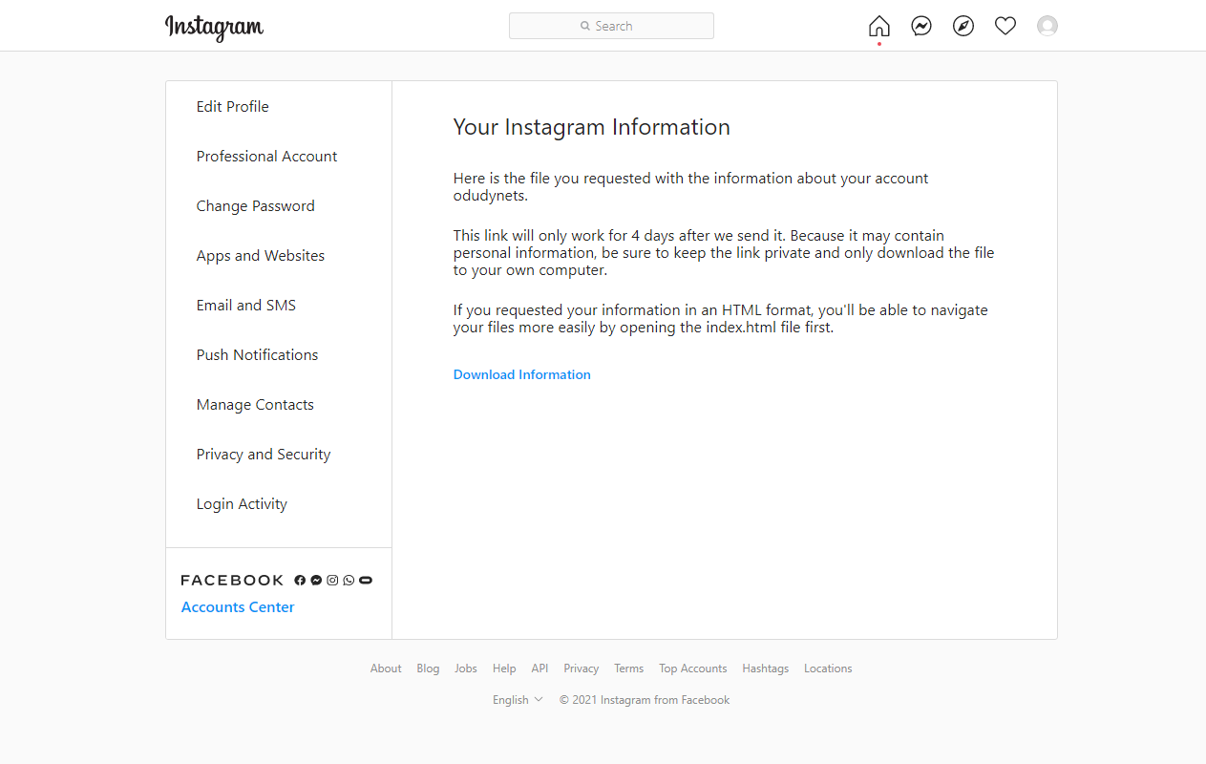The image size is (1206, 764).
Task: Click the Messenger icon beside FACEBOOK
Action: coord(316,581)
